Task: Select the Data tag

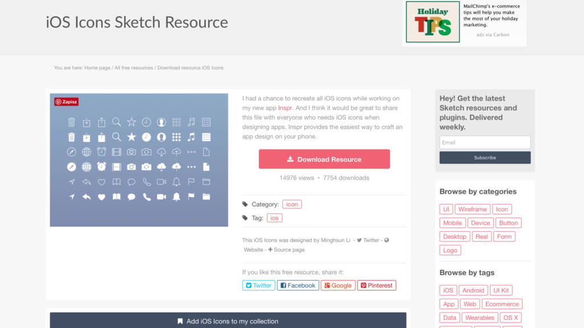Action: (449, 318)
